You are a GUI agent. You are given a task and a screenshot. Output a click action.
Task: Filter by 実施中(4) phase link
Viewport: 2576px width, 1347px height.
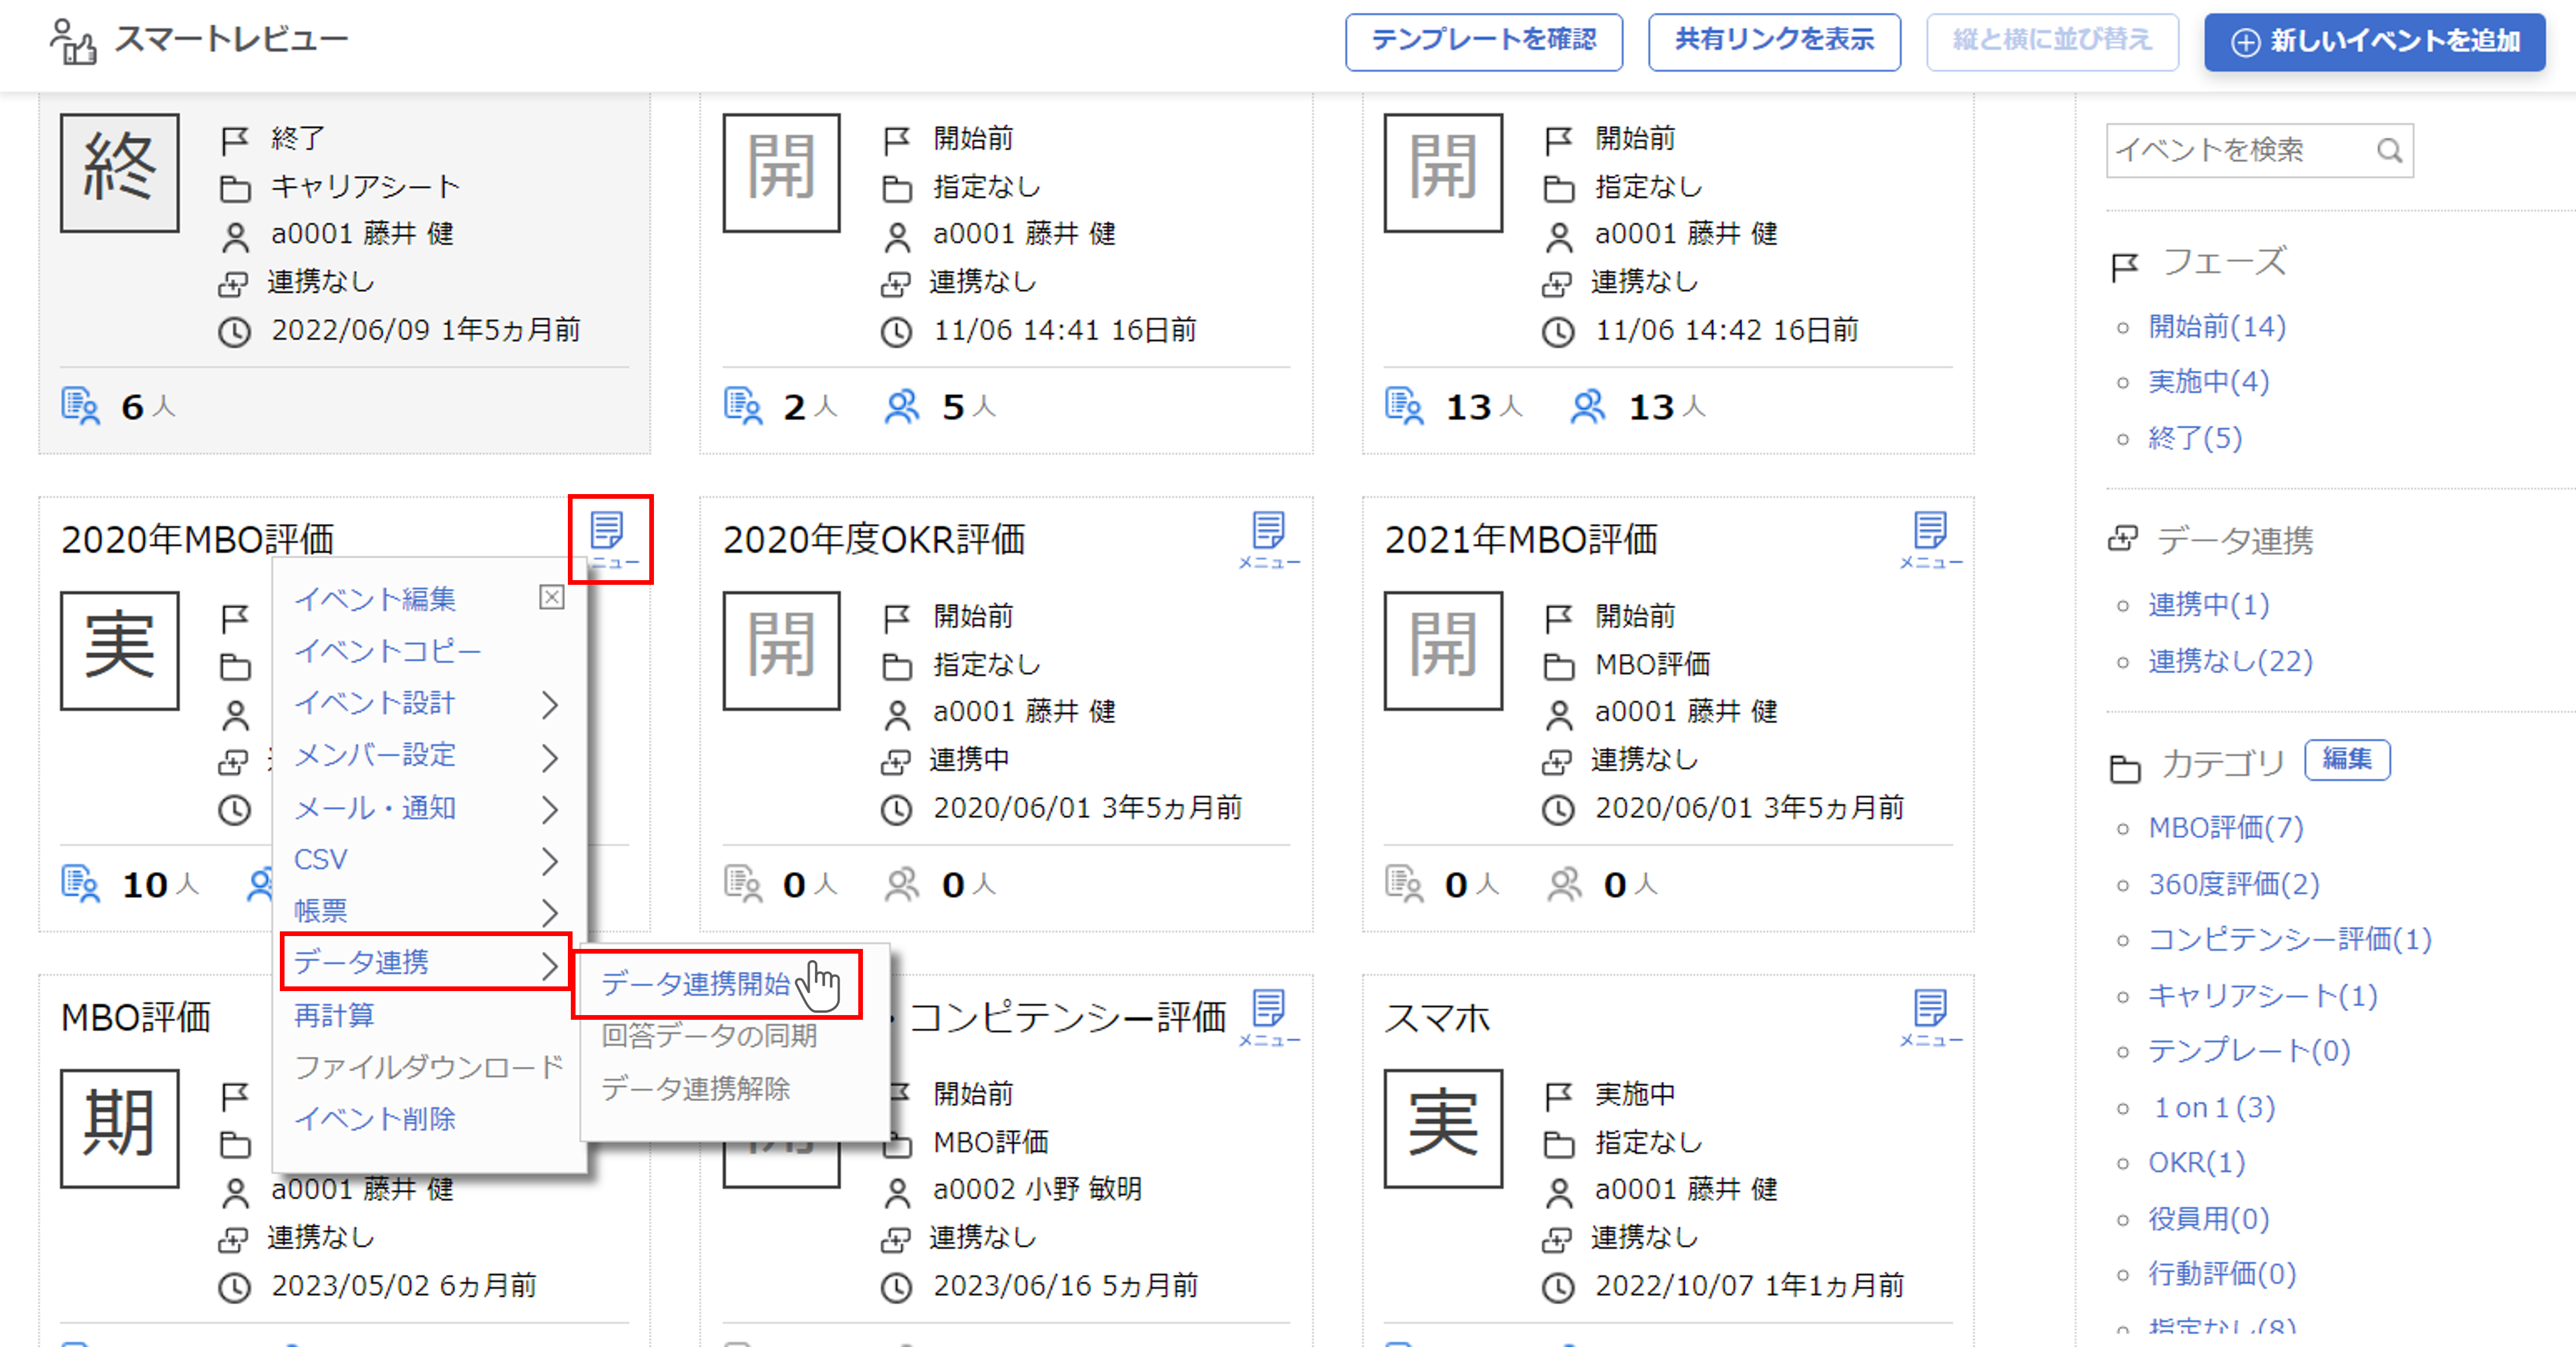[x=2208, y=382]
